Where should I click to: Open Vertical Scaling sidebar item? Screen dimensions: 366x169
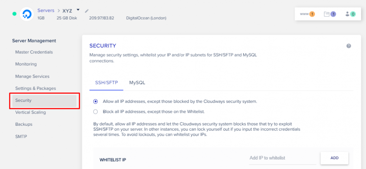pos(30,113)
